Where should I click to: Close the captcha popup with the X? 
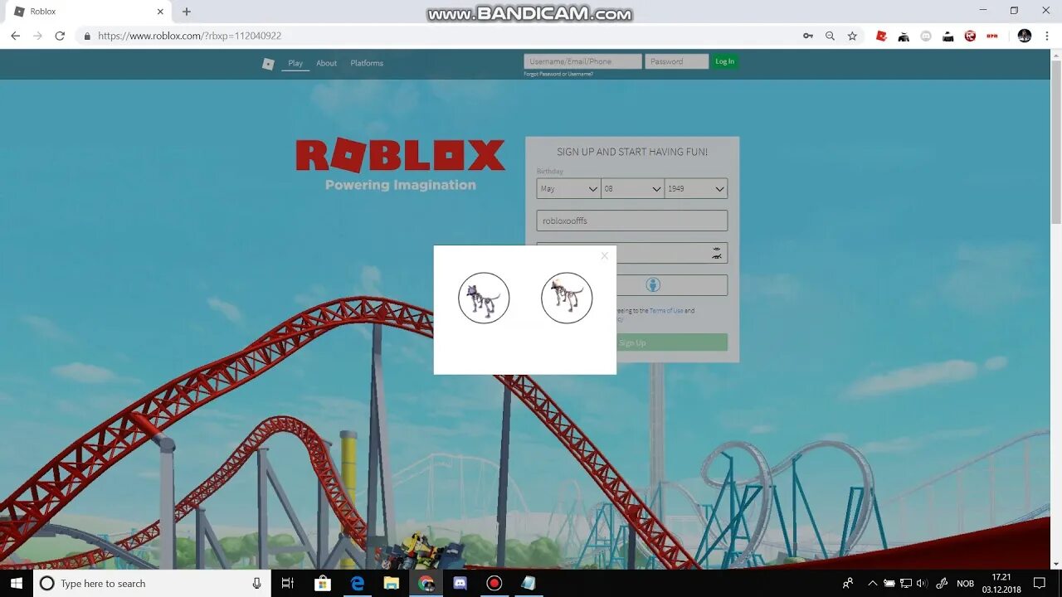[605, 255]
